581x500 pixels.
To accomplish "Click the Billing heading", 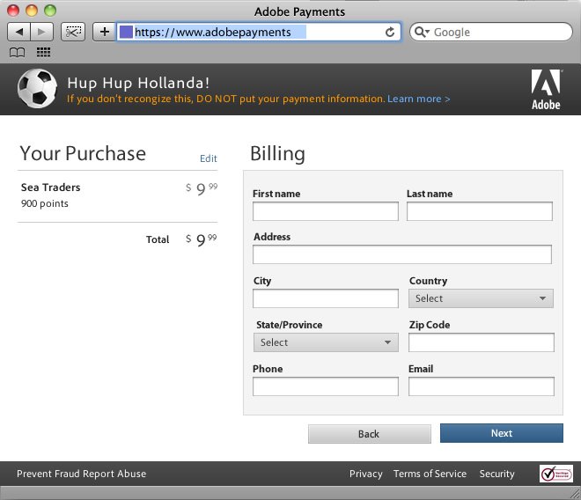I will click(x=277, y=154).
